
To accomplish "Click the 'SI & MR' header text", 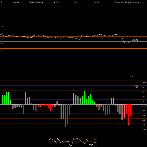I will 16,2.
